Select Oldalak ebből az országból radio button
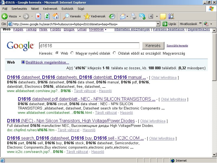Screen dimensions: 217x163 114,53
